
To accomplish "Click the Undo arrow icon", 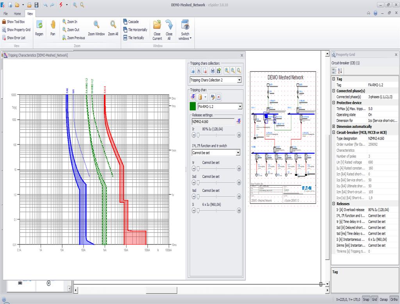I will point(45,5).
